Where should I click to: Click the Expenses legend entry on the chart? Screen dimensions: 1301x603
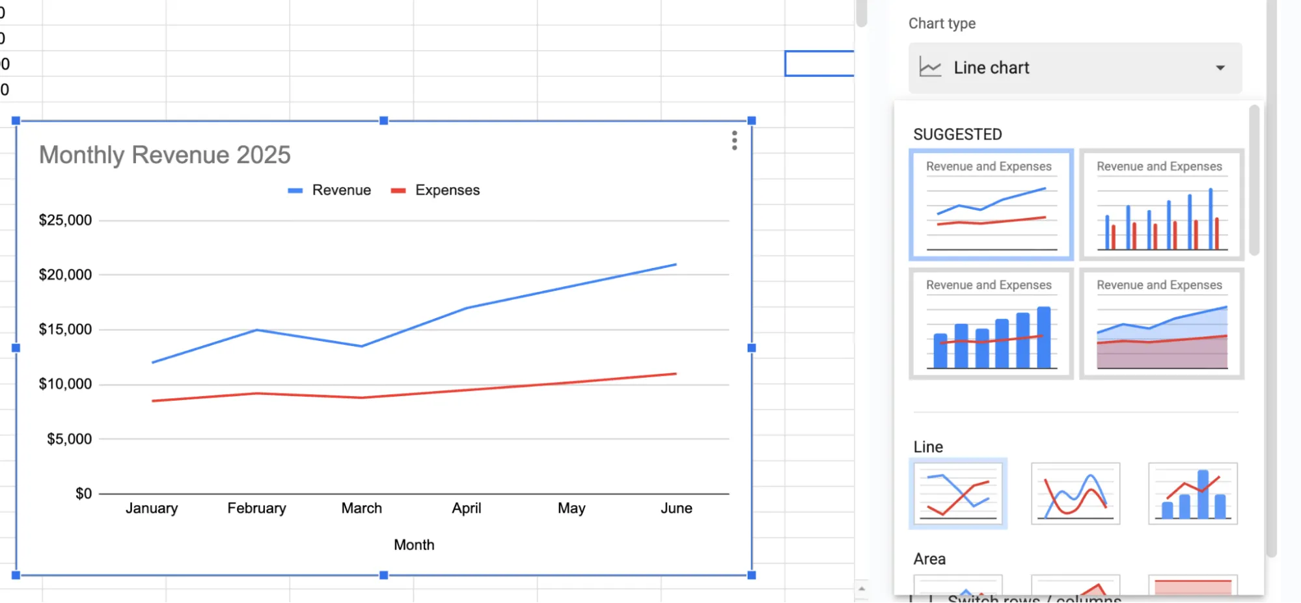(435, 189)
